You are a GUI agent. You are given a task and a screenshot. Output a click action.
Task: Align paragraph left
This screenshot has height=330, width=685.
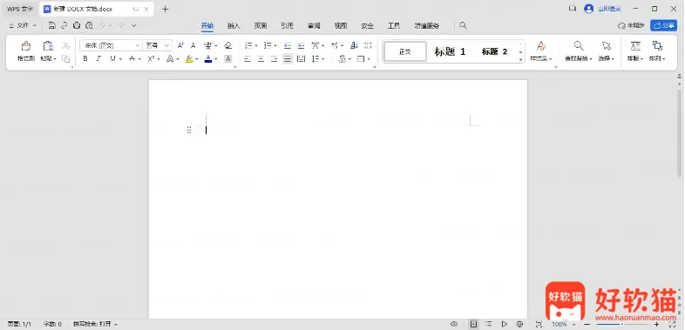(248, 58)
